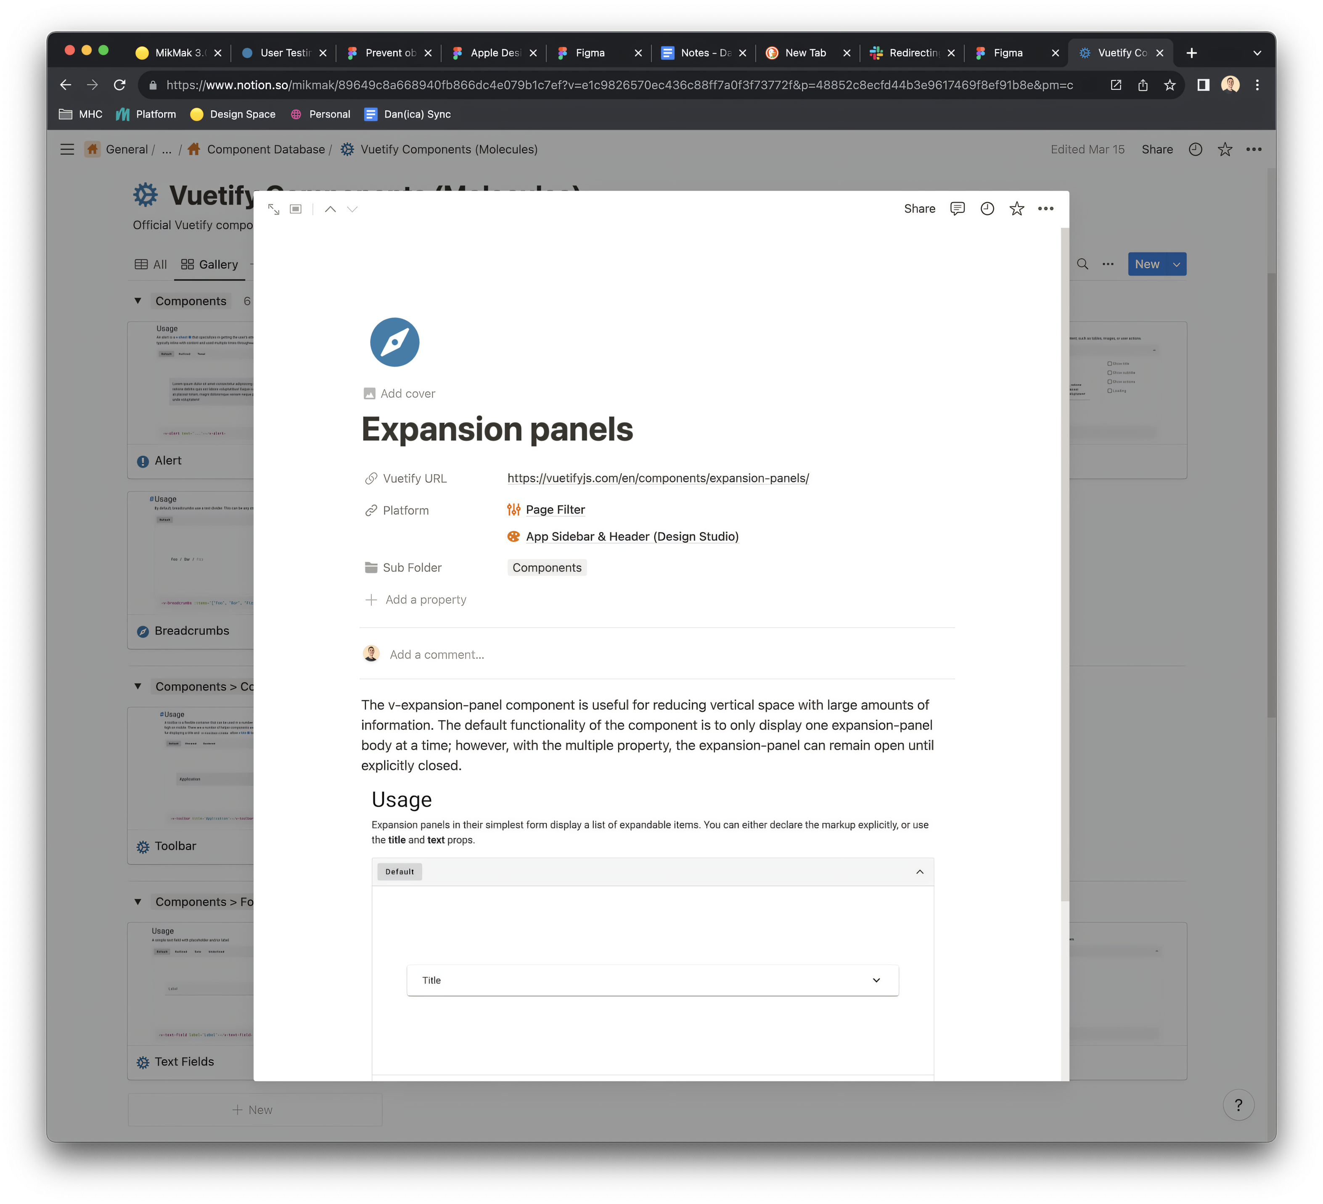This screenshot has width=1323, height=1204.
Task: Favorite the page with the star icon
Action: pyautogui.click(x=1016, y=209)
